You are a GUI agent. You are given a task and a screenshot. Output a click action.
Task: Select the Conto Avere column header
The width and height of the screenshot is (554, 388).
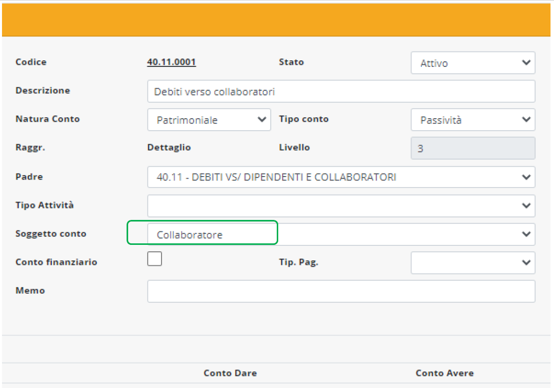pos(444,373)
